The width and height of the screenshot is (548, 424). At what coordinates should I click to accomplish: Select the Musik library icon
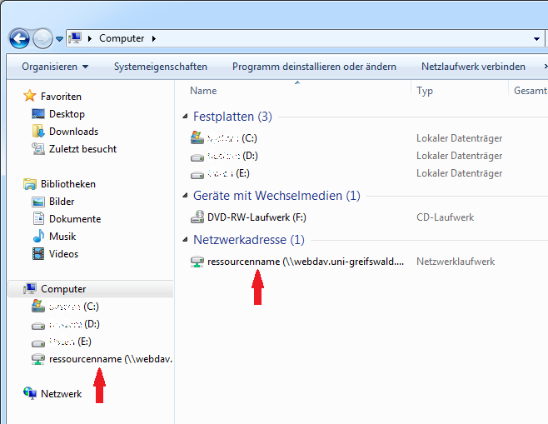[38, 237]
